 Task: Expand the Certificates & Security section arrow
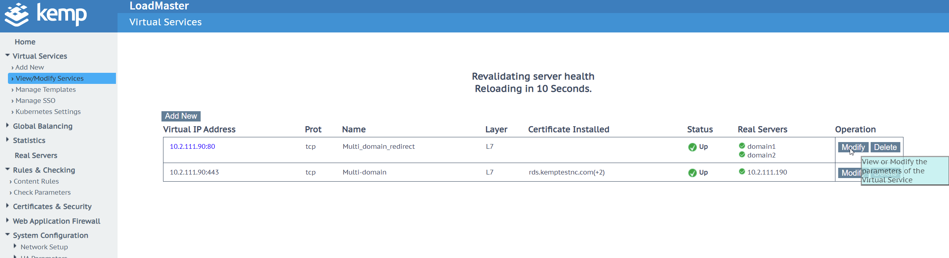[8, 206]
